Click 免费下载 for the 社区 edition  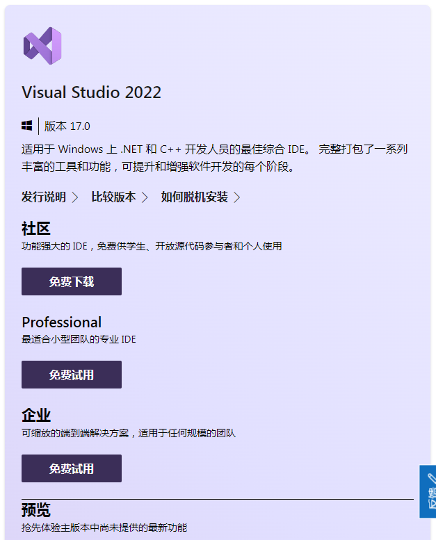[72, 281]
